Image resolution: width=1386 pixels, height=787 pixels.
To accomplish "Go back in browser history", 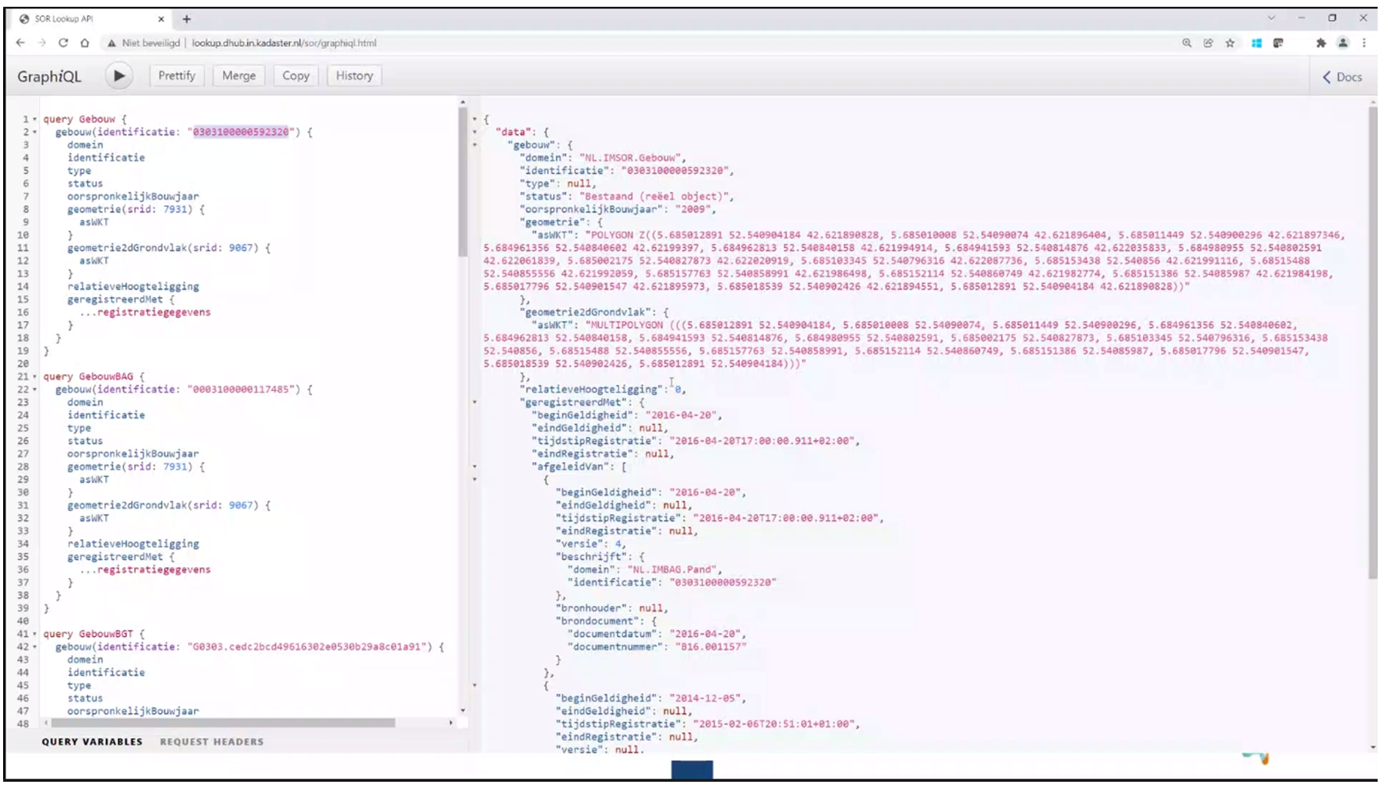I will 20,43.
